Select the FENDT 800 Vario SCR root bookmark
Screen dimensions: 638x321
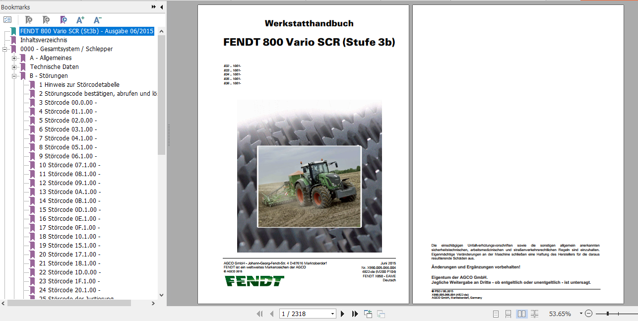tap(87, 31)
